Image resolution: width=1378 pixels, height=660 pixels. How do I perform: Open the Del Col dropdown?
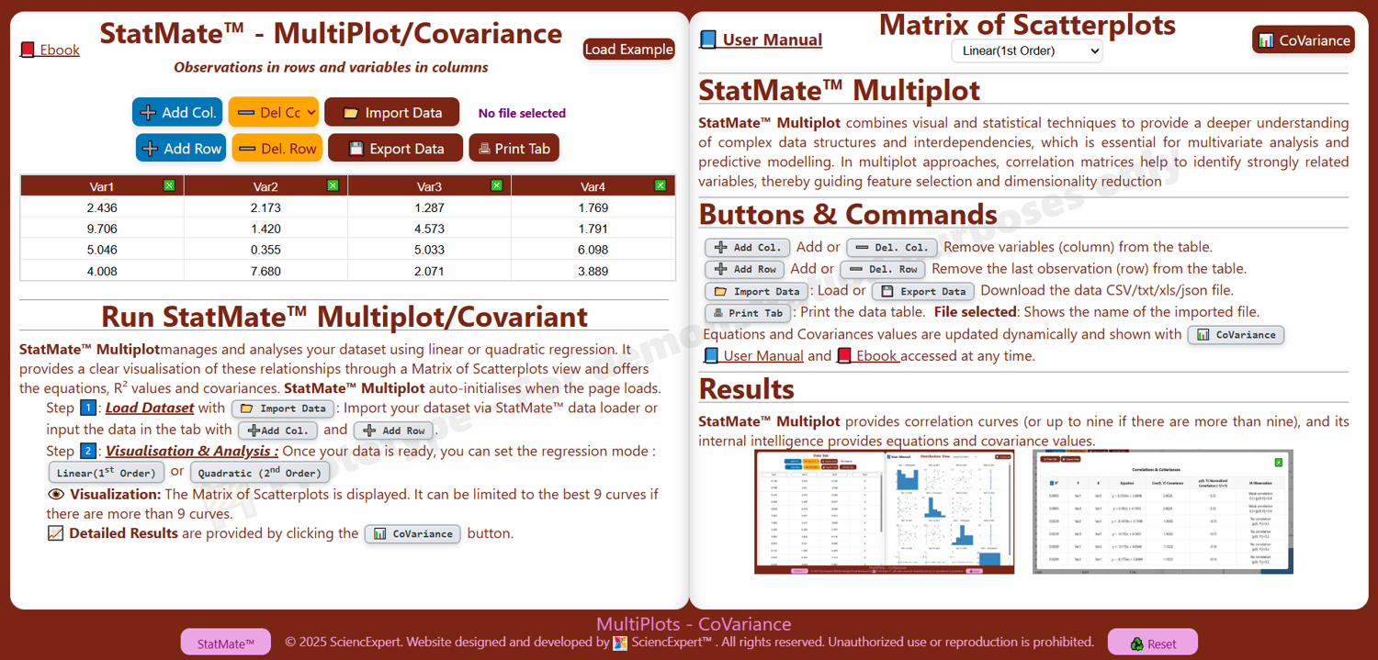pyautogui.click(x=273, y=112)
